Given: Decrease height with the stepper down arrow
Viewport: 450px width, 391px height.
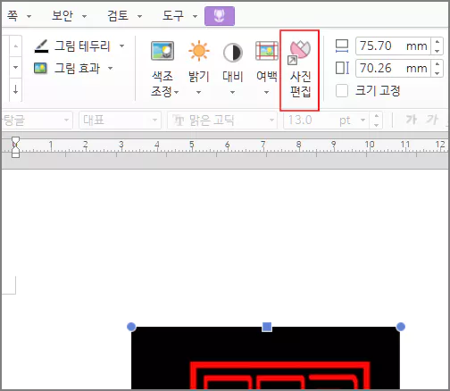Looking at the screenshot, I should coord(437,72).
